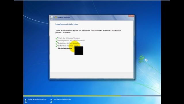Click the green check beside Copie des fichiers

tap(57, 38)
